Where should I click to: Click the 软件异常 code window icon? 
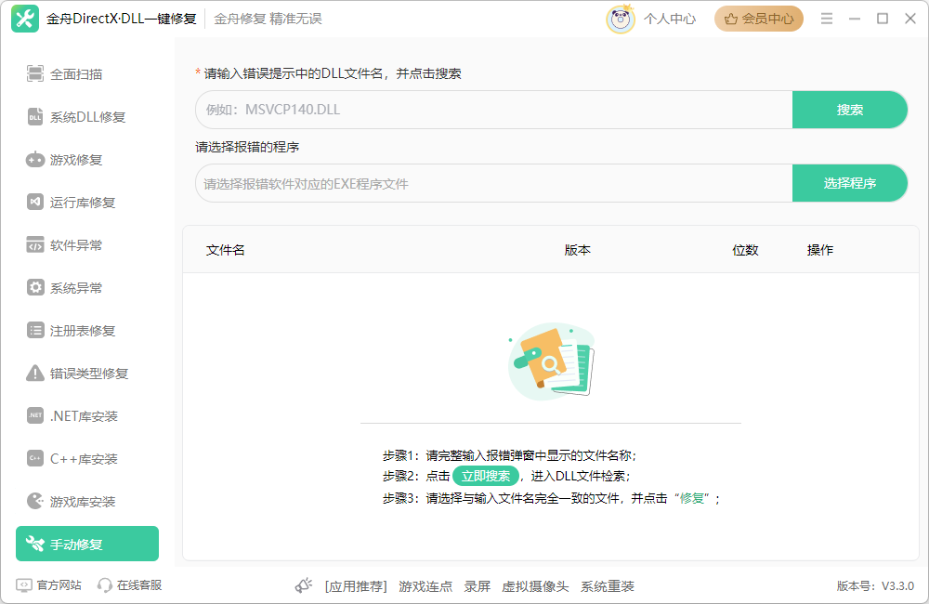coord(35,244)
